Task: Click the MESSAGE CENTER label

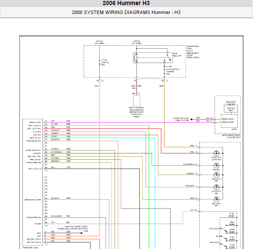Action: click(231, 103)
